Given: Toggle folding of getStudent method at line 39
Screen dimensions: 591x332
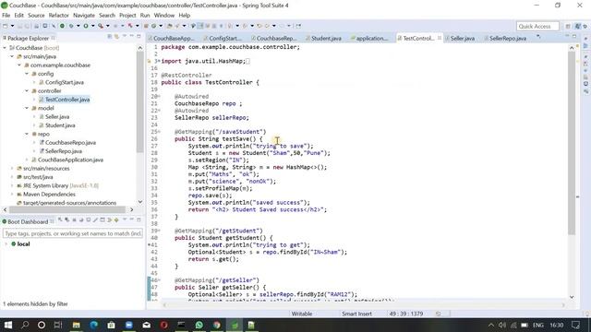Looking at the screenshot, I should [159, 231].
